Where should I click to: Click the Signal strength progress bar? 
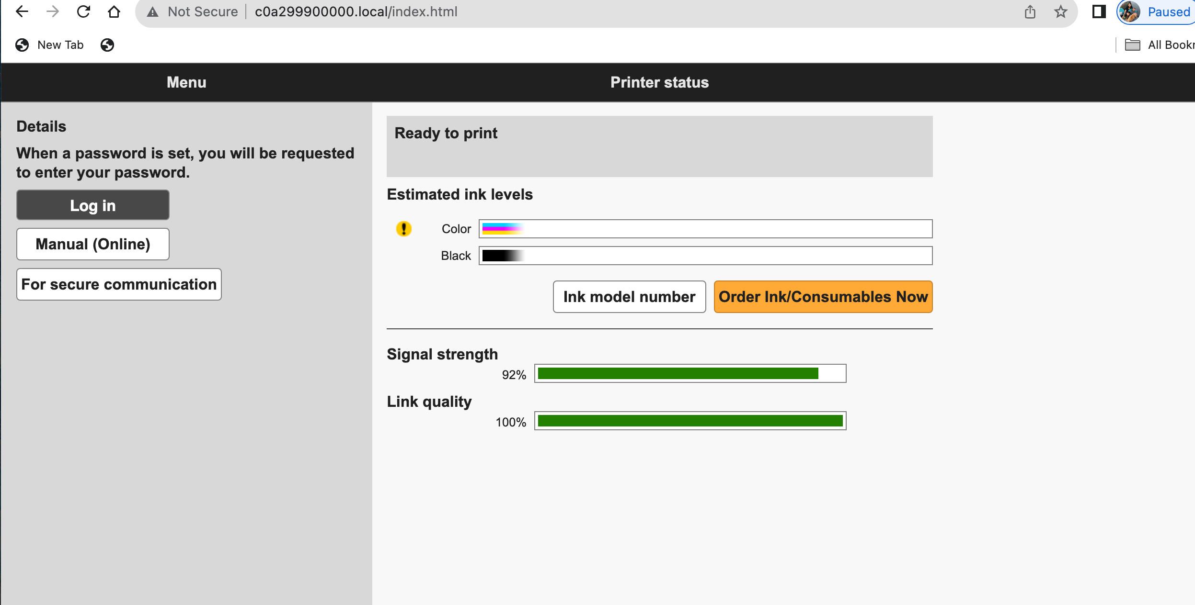pyautogui.click(x=690, y=373)
